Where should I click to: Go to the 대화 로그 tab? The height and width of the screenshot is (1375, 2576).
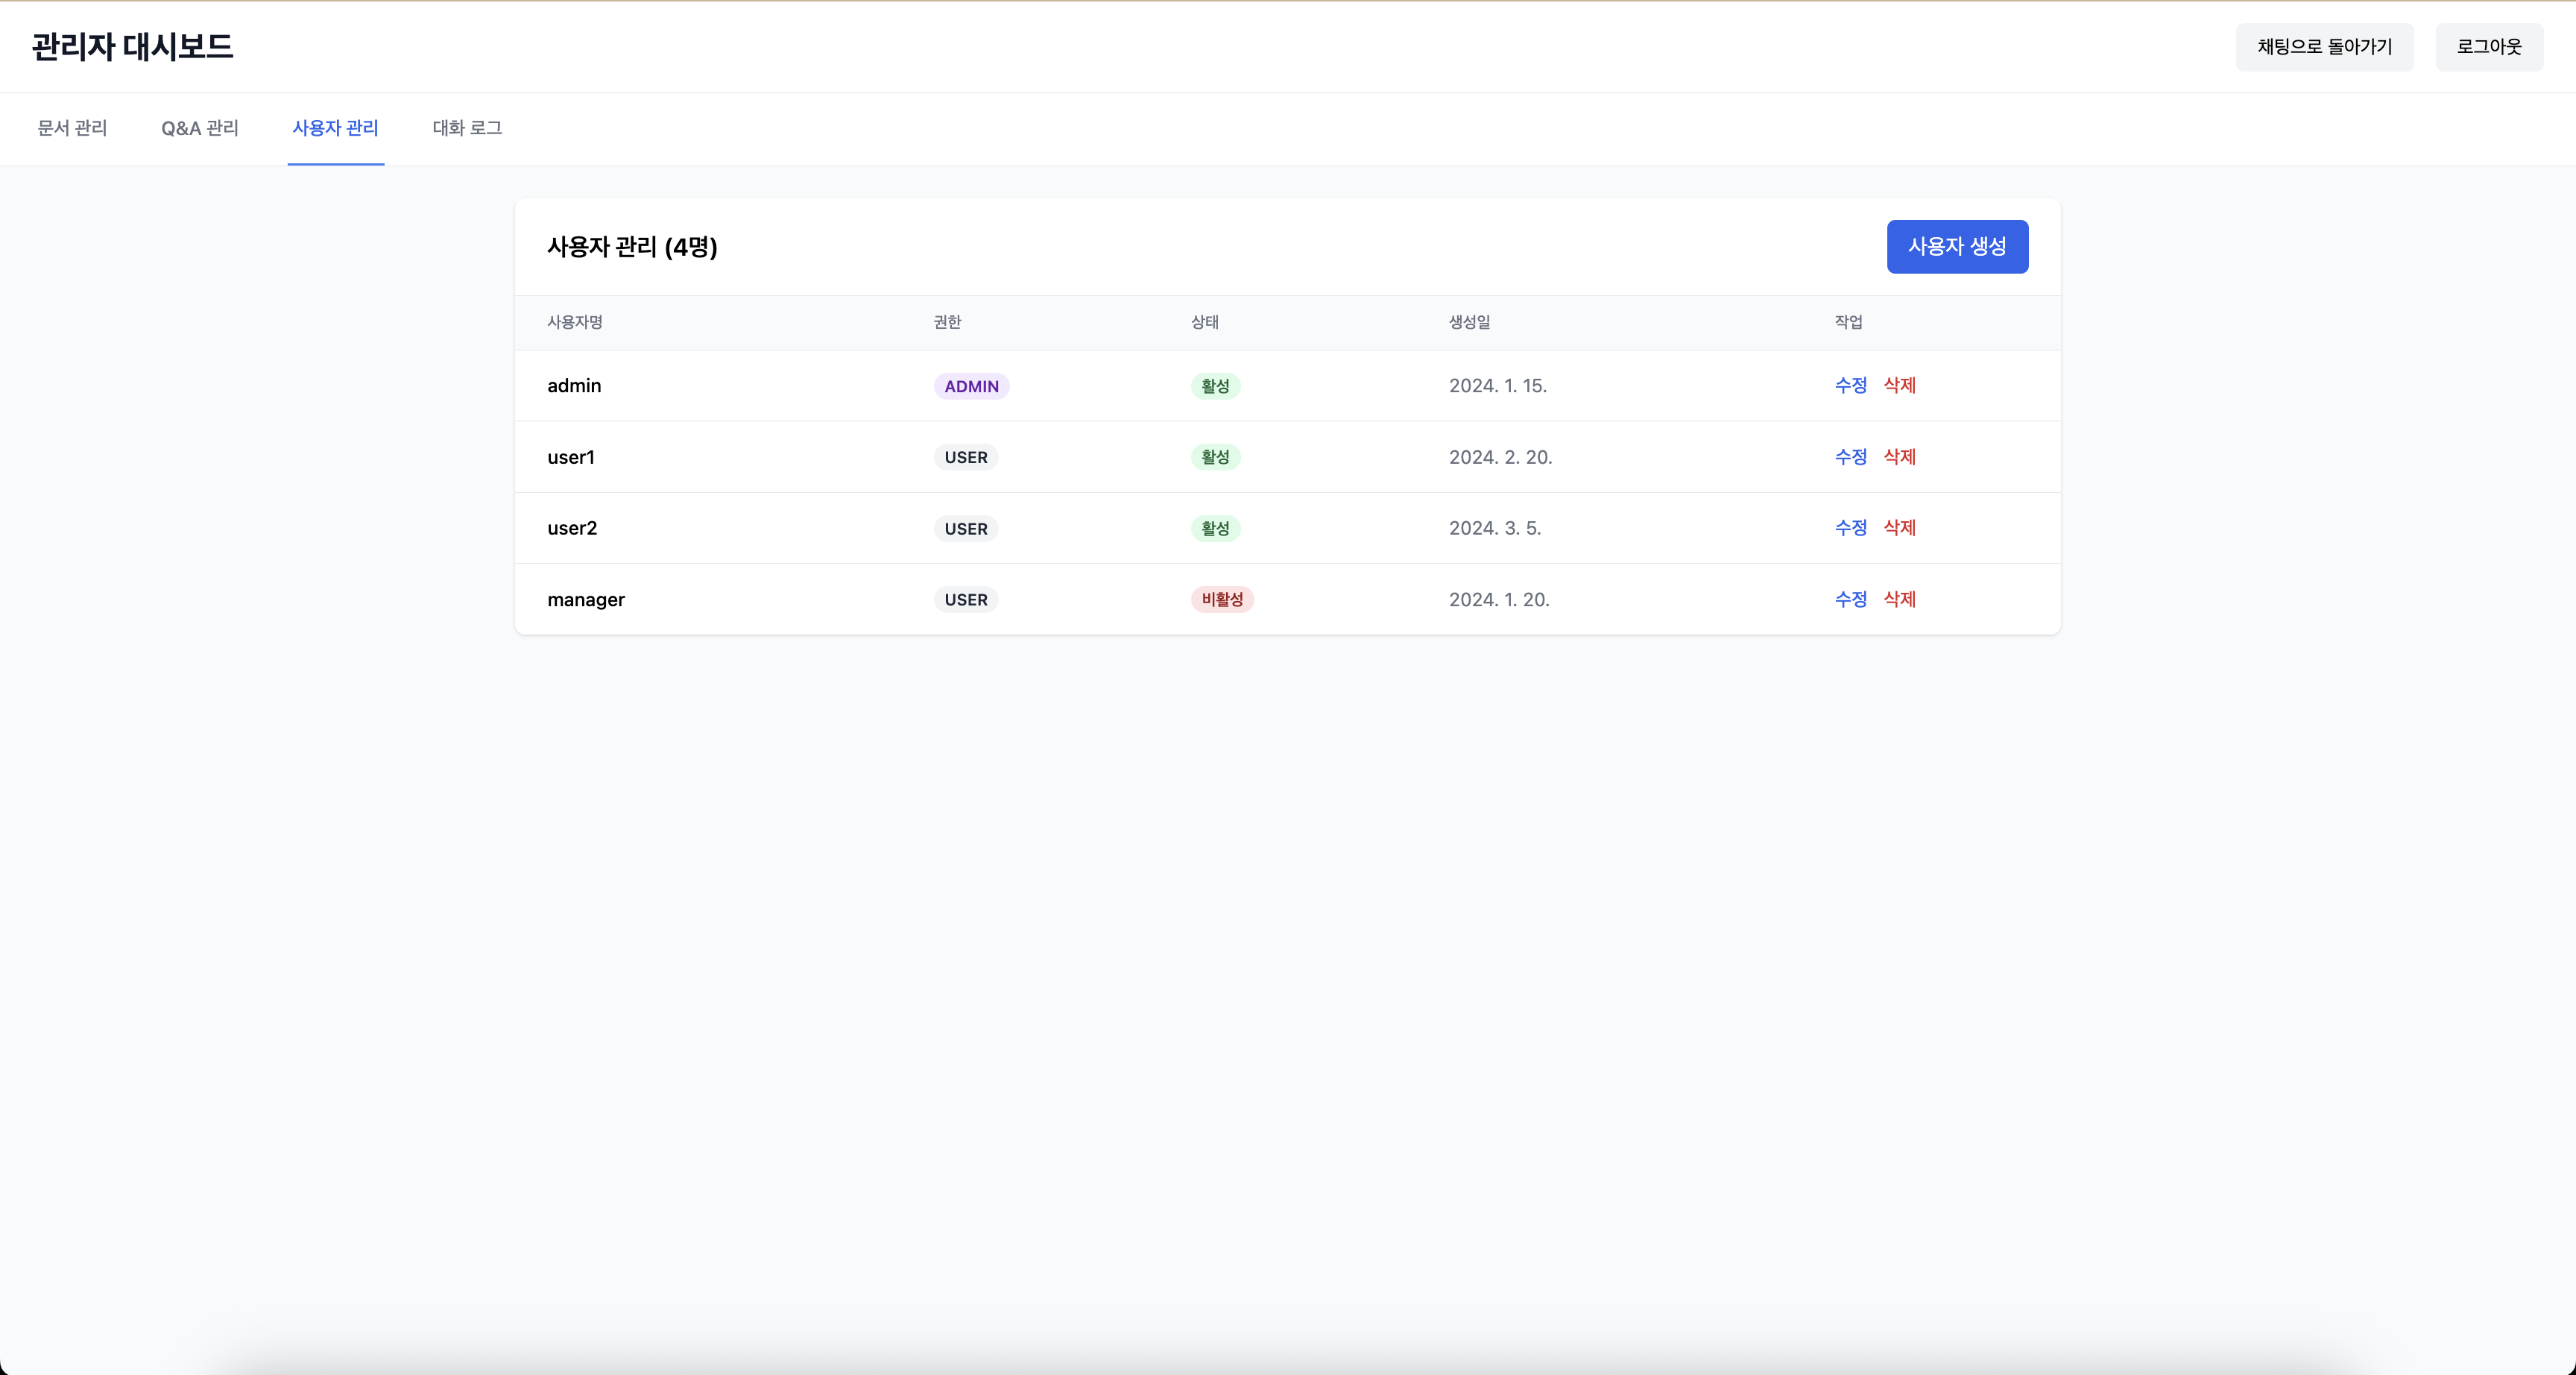(x=467, y=128)
